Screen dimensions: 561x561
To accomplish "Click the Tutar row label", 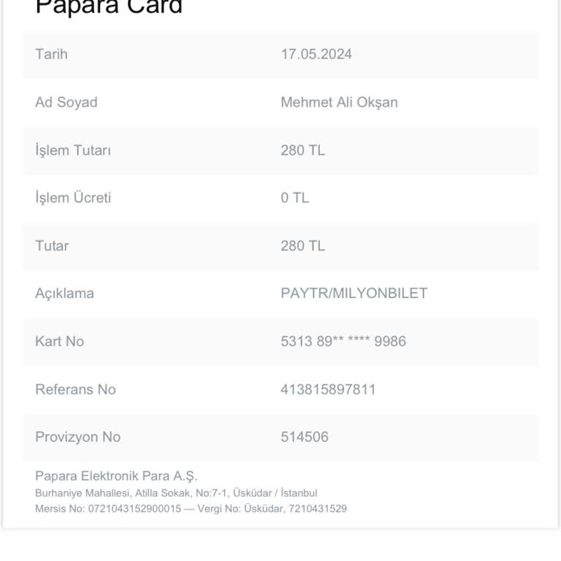I will coord(52,245).
